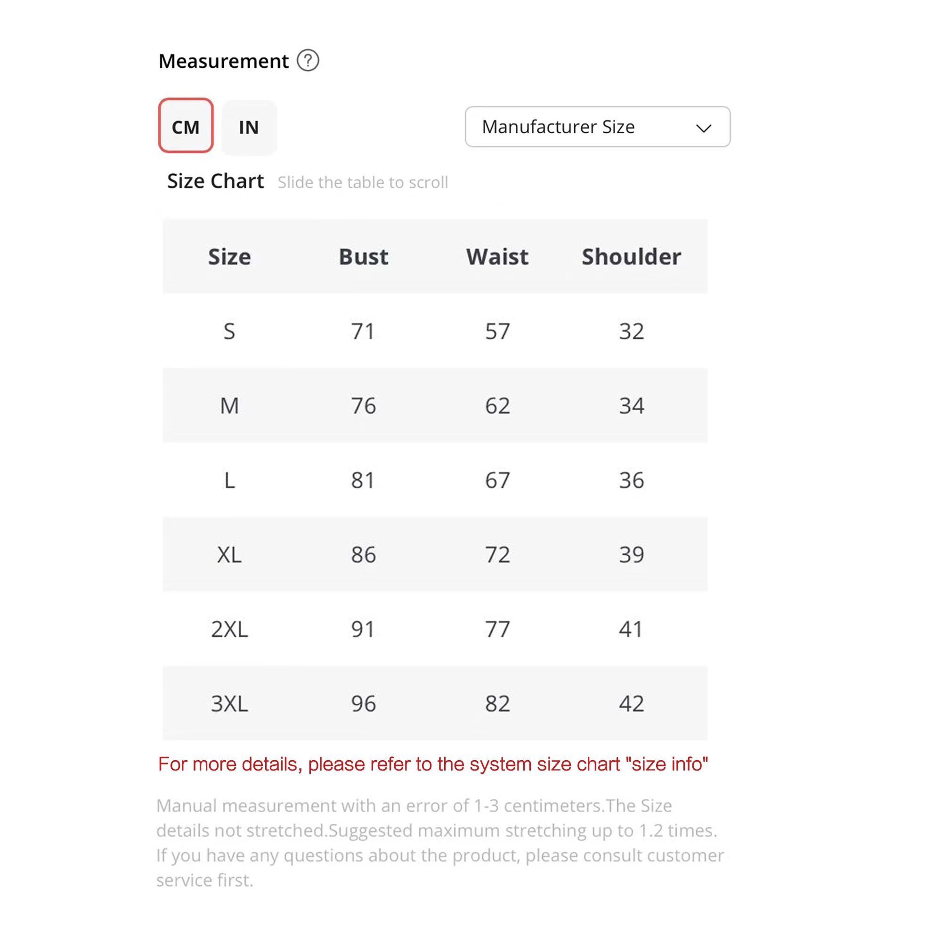Select the M size row label
Viewport: 942px width, 942px height.
pos(229,406)
